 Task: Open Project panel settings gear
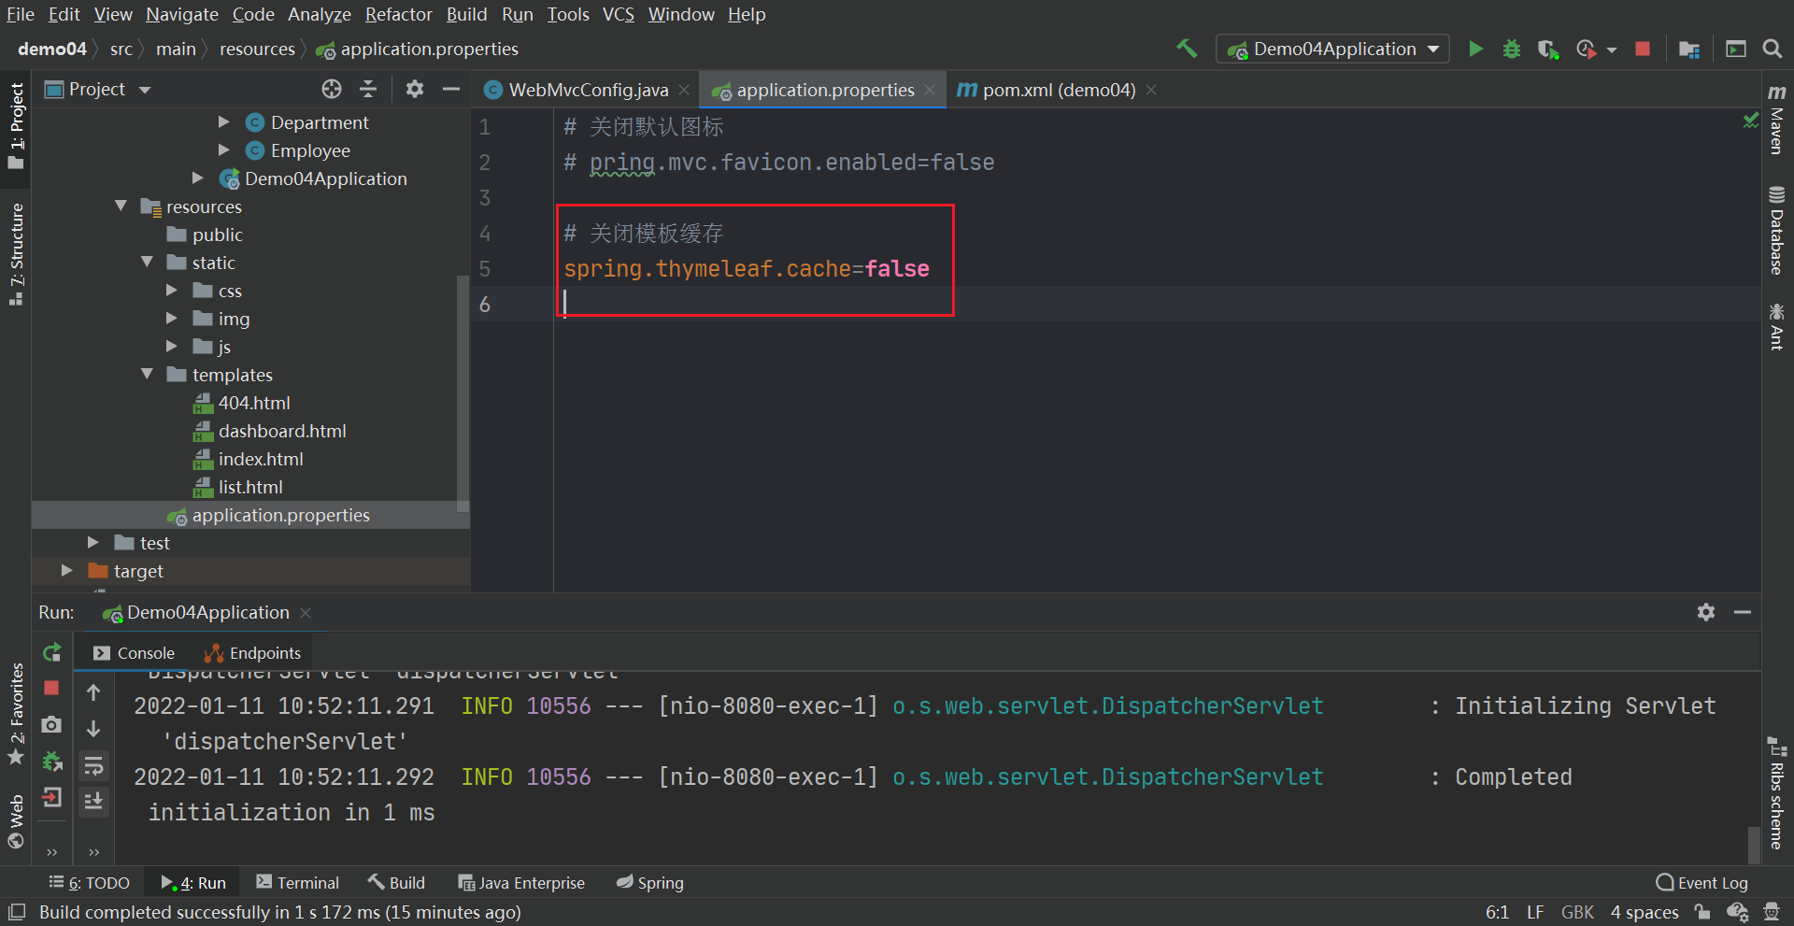[415, 89]
